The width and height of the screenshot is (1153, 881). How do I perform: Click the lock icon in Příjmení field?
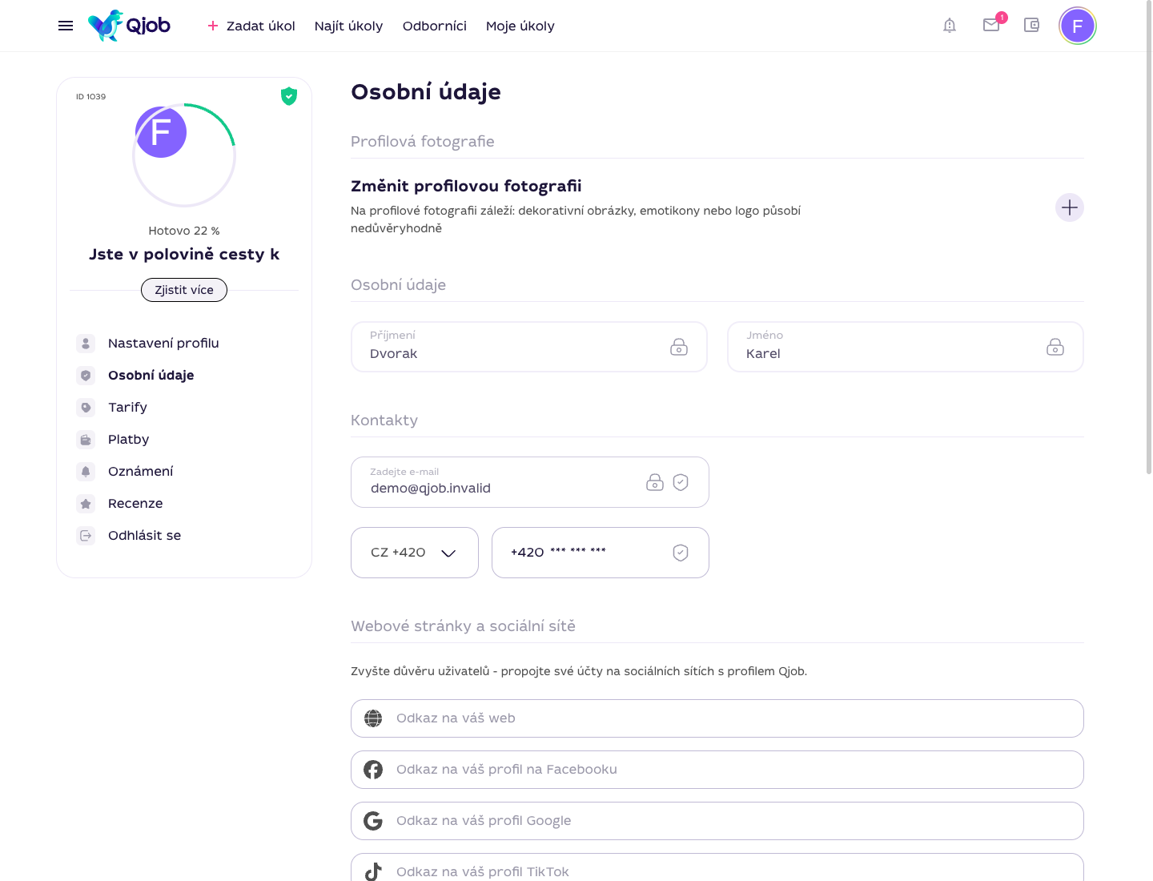coord(679,347)
